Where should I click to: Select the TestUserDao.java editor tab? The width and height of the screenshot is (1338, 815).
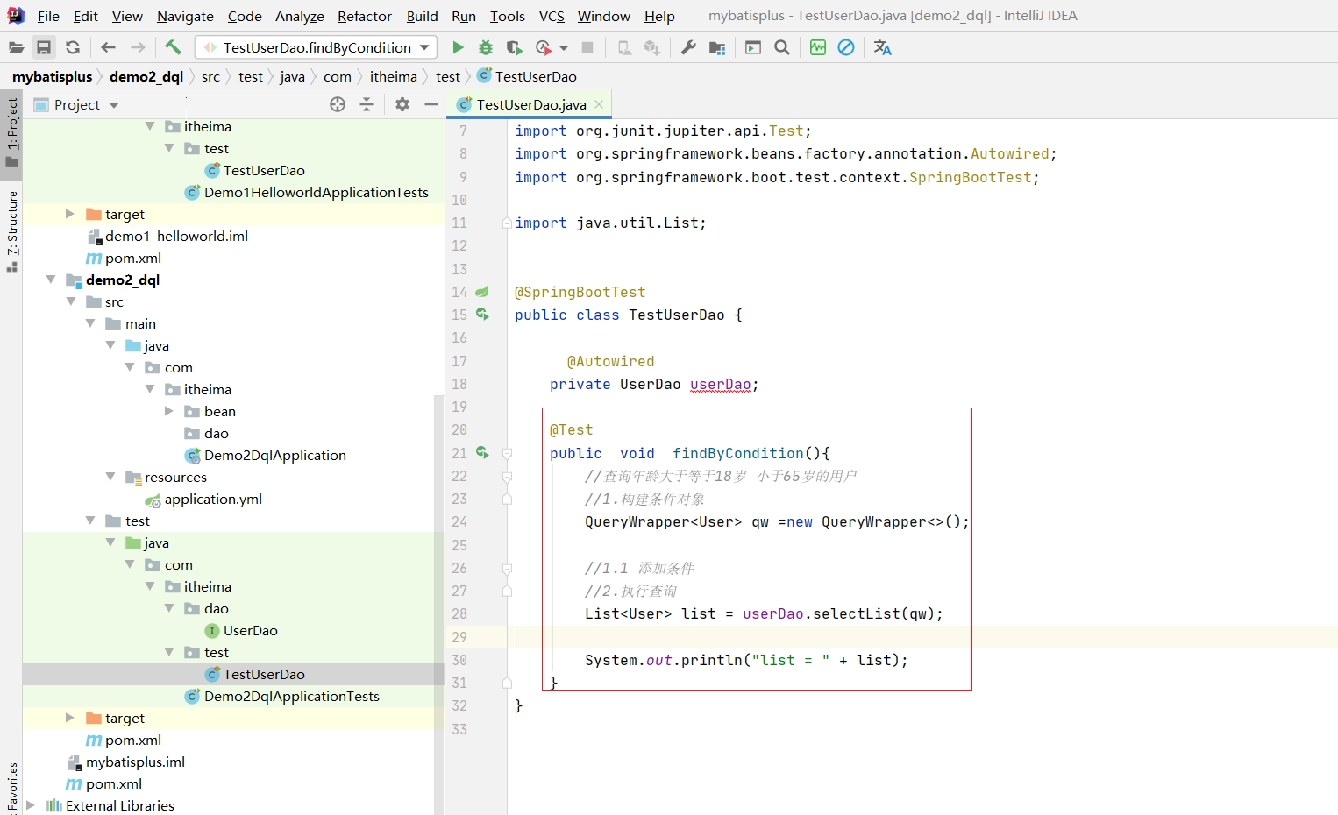point(530,105)
